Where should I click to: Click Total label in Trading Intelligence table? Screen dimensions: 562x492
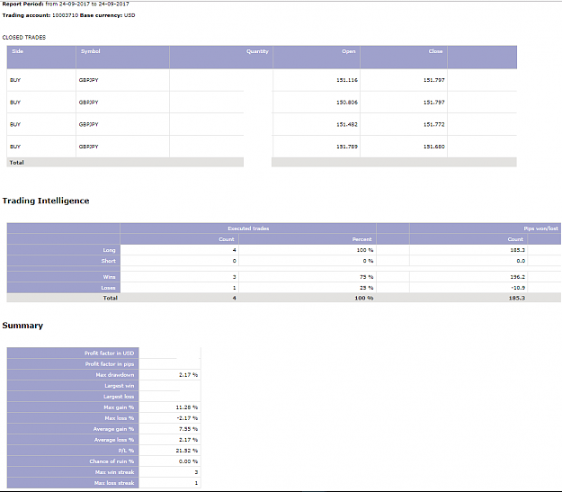coord(110,298)
